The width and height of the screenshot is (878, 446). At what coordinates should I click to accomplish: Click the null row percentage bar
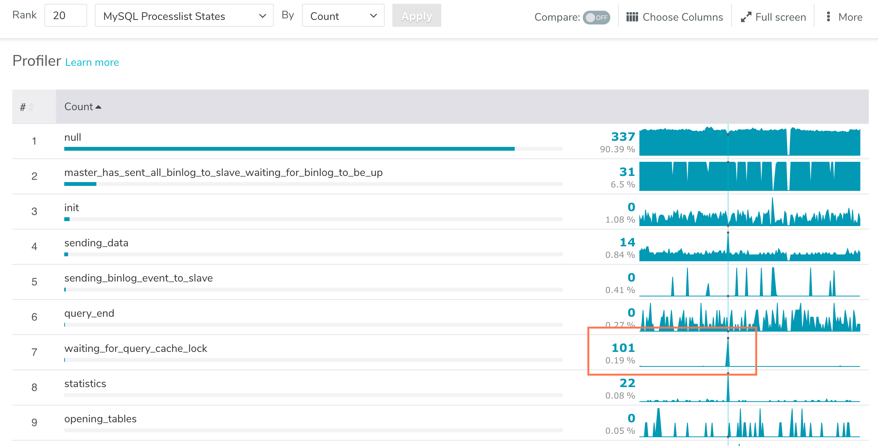[289, 149]
